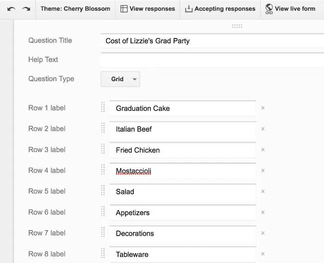Remove the Fried Chicken row
The image size is (324, 263).
pos(263,150)
